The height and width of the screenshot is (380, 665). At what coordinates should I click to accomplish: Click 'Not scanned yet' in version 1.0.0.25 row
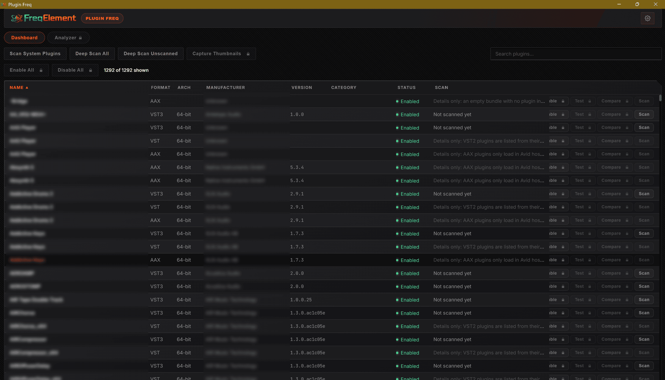tap(452, 300)
